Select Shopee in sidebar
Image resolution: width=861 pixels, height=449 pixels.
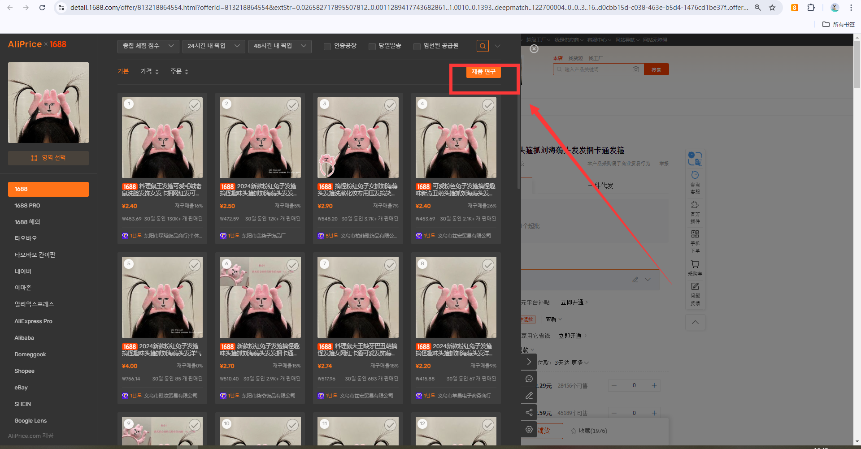tap(24, 371)
